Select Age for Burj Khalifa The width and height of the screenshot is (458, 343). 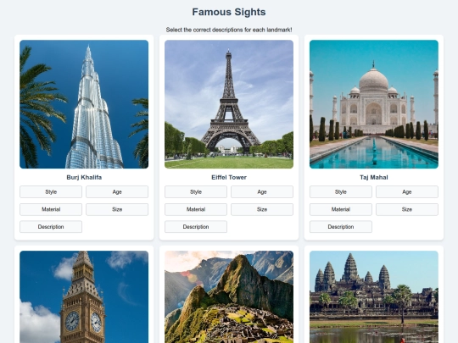[x=117, y=192]
